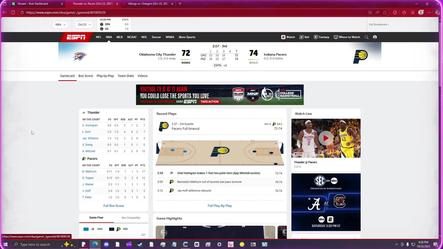Open the NFL menu in the ESPN navigation
Image resolution: width=443 pixels, height=249 pixels.
click(99, 37)
